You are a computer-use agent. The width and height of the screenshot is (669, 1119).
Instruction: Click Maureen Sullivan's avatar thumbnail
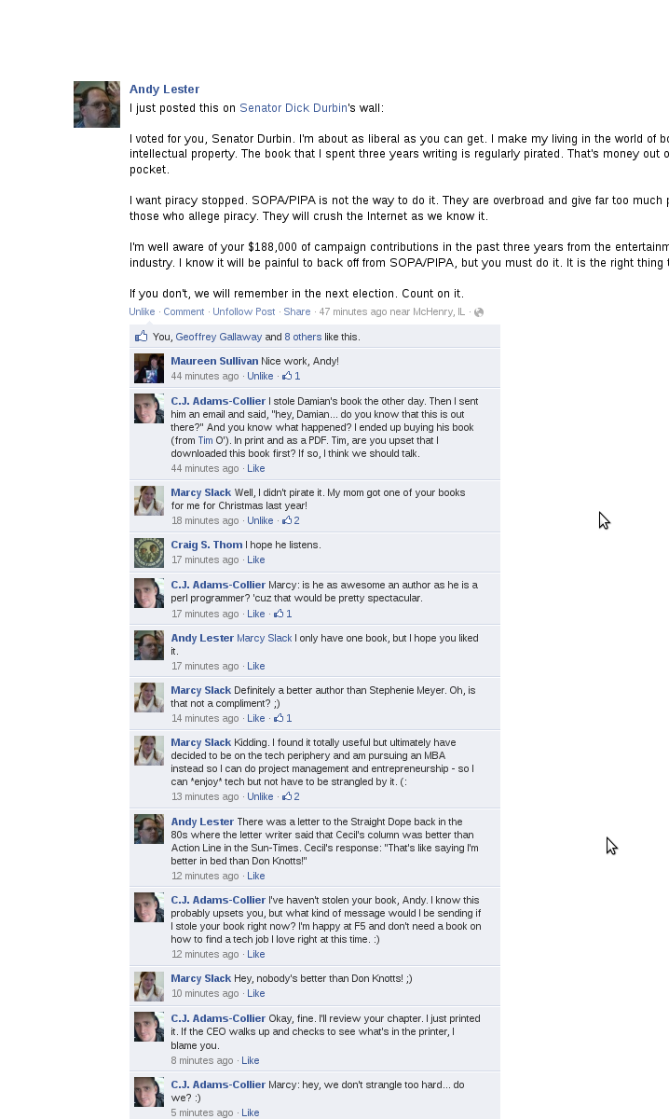149,368
